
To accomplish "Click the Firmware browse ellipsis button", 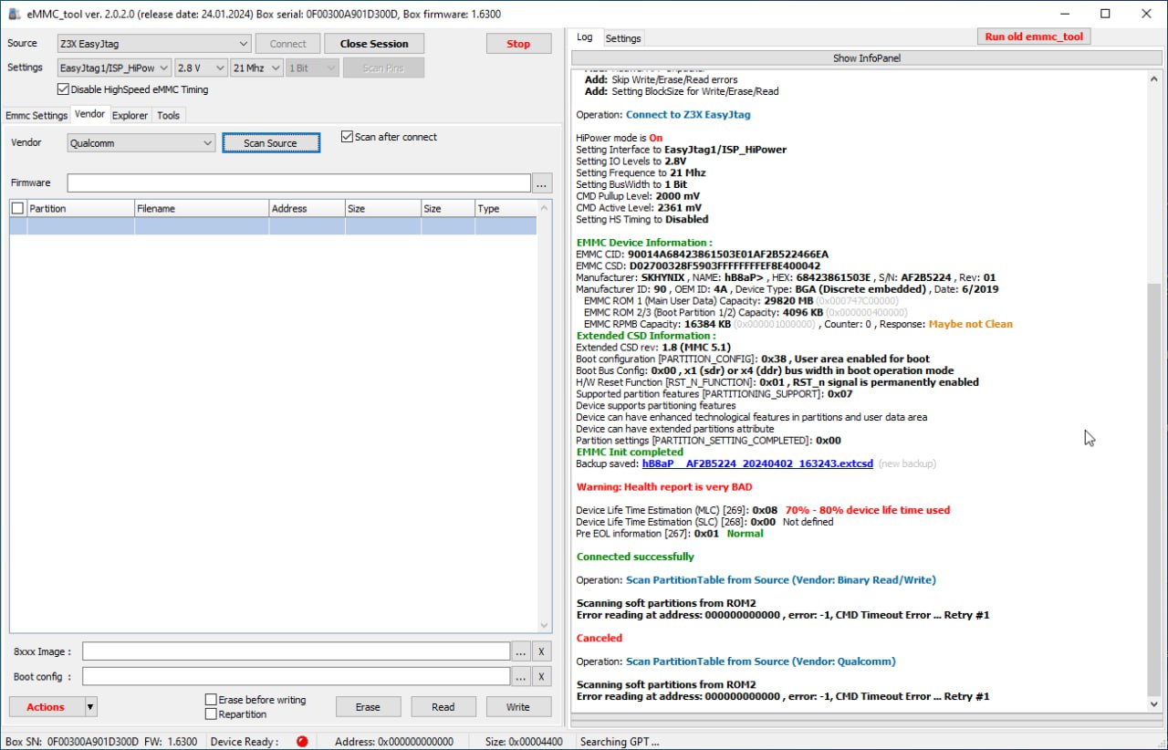I will [543, 183].
